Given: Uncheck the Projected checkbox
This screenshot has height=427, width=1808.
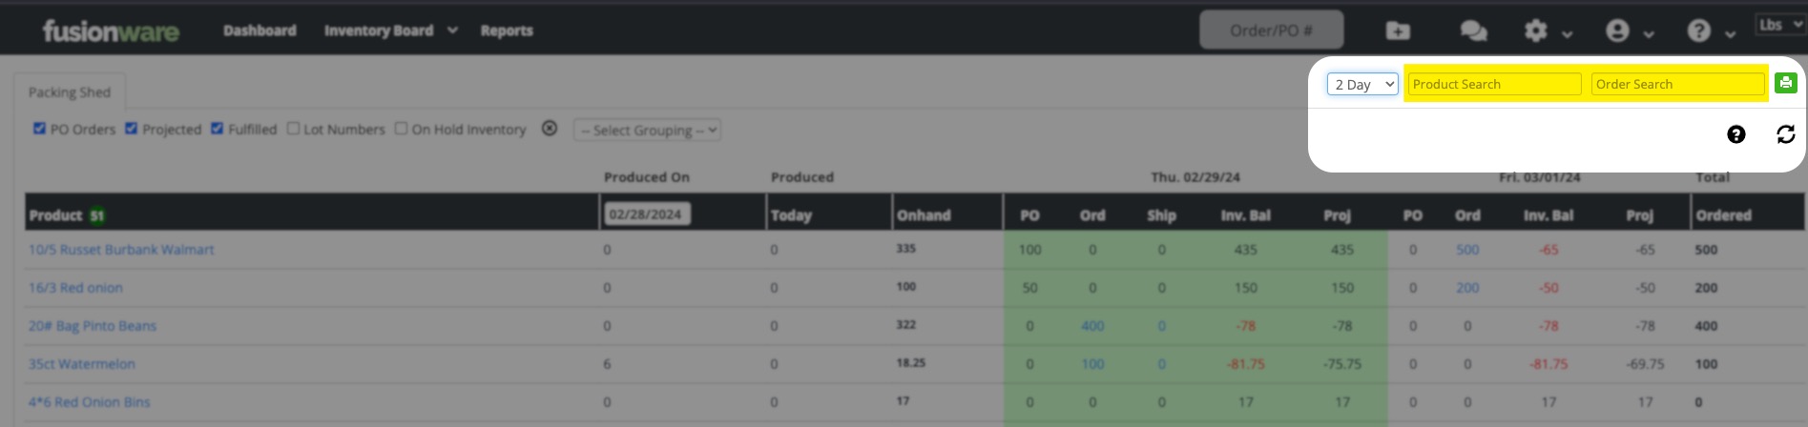Looking at the screenshot, I should point(132,129).
